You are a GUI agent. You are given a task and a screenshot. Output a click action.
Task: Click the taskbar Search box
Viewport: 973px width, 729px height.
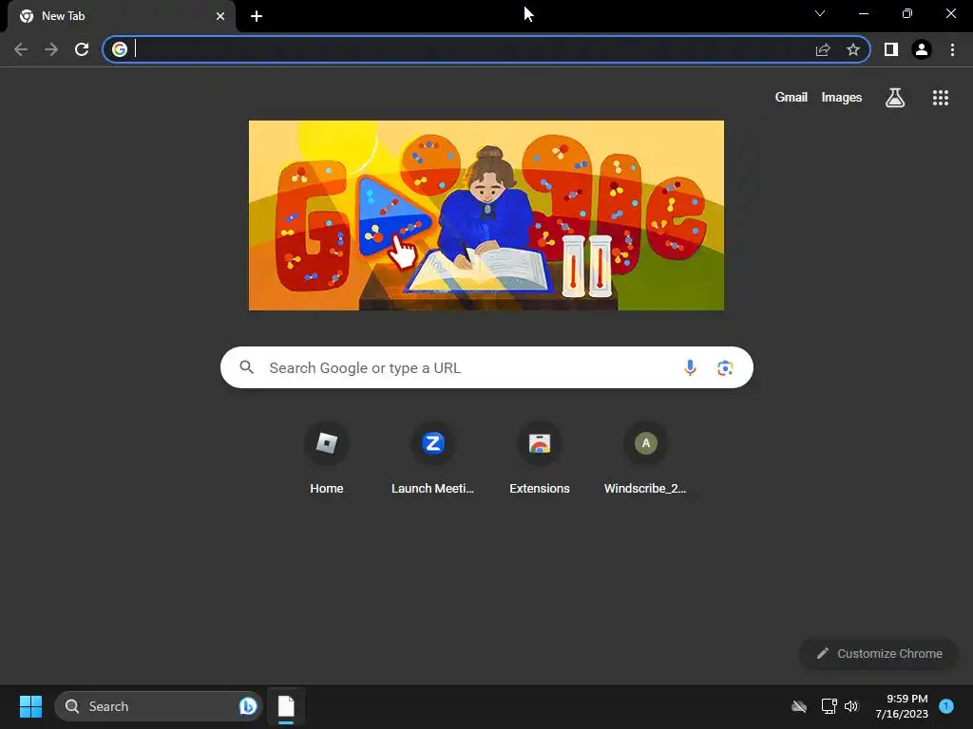(x=159, y=706)
